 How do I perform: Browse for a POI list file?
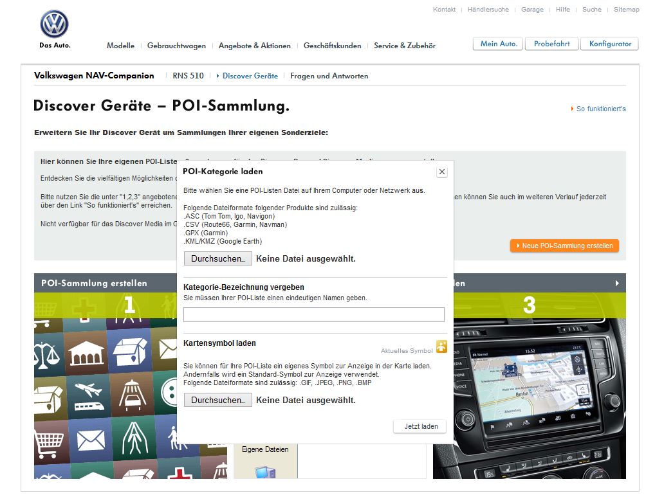(x=217, y=258)
